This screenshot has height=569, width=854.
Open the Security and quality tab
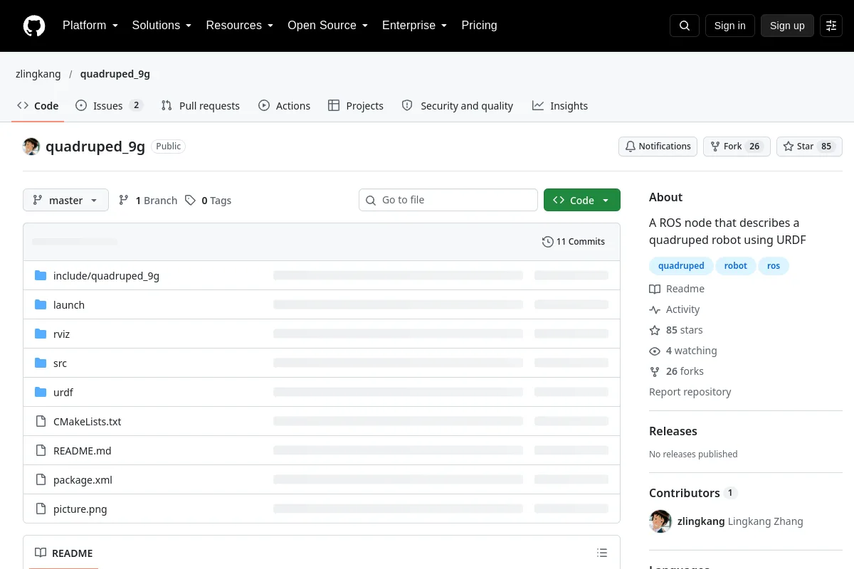(457, 106)
